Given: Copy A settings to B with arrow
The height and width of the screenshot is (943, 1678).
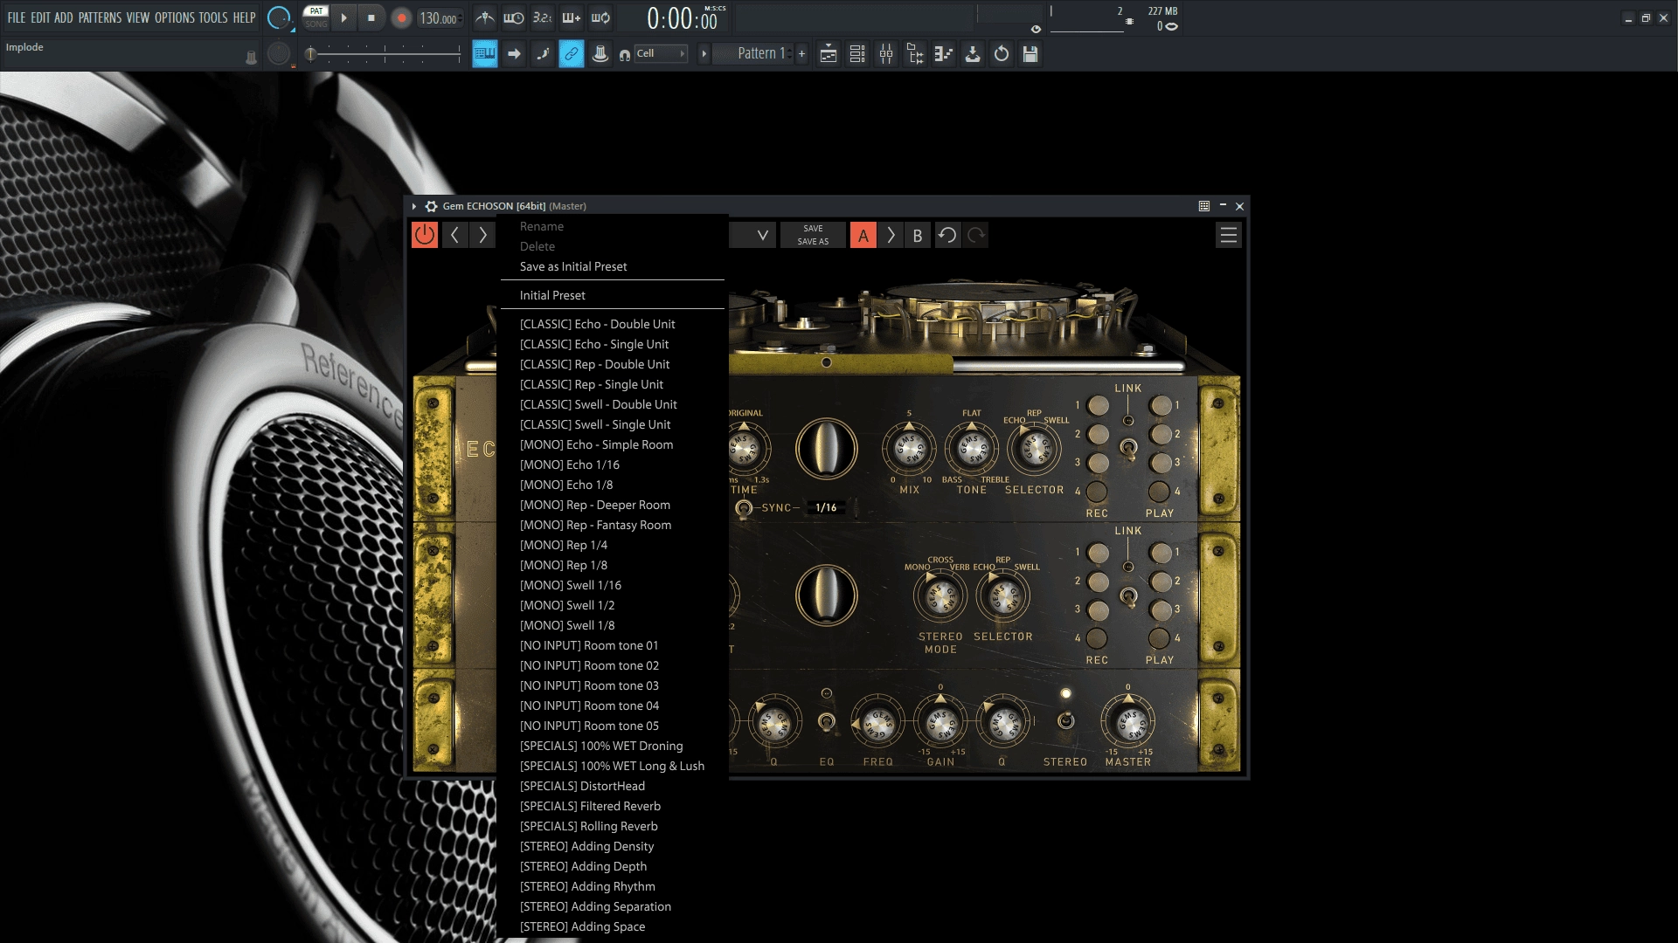Looking at the screenshot, I should pyautogui.click(x=891, y=235).
